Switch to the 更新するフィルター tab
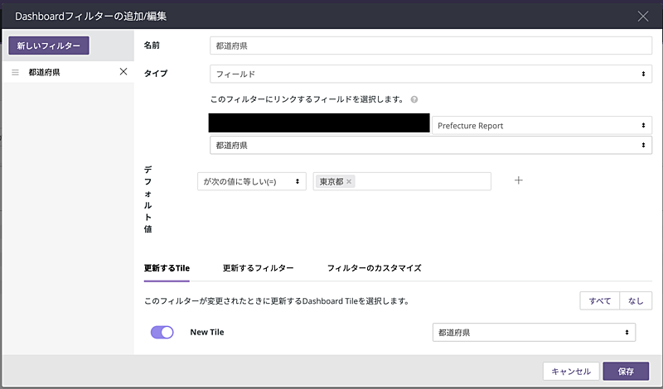 point(258,268)
